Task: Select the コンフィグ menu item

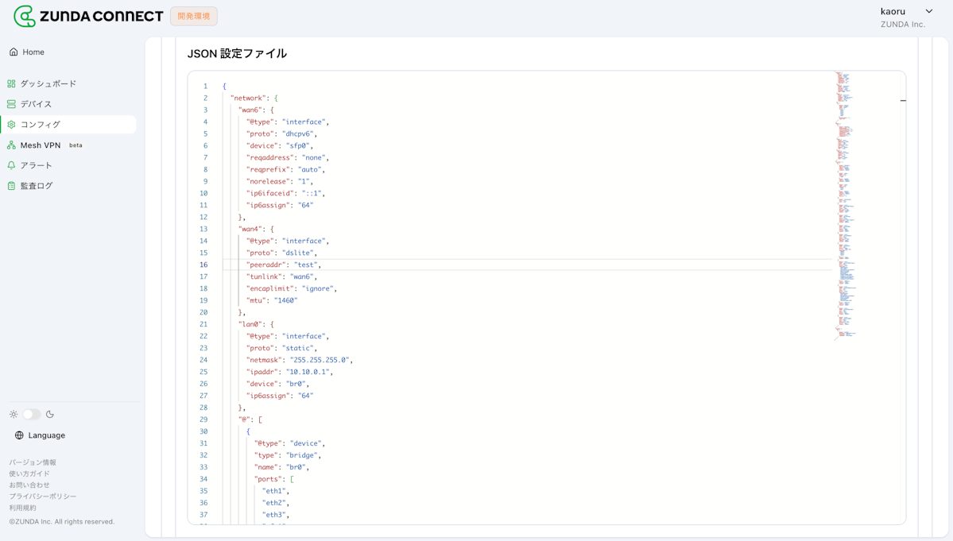Action: (68, 125)
